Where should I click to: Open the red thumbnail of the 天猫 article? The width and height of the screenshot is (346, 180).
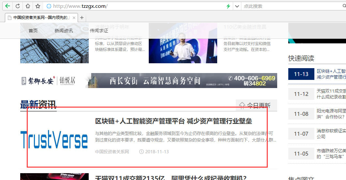(54, 177)
